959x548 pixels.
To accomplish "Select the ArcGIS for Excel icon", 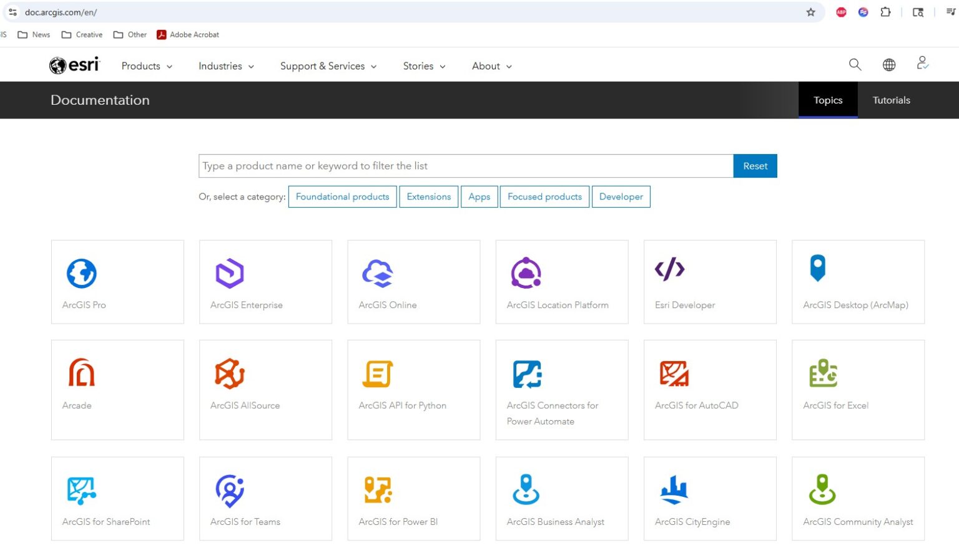I will [823, 373].
